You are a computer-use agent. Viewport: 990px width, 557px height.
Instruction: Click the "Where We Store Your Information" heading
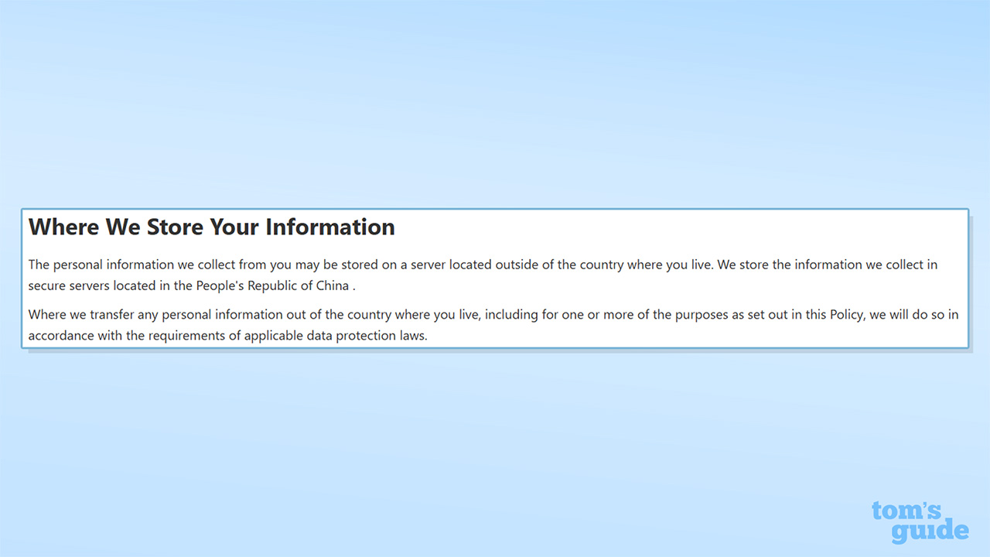(211, 227)
